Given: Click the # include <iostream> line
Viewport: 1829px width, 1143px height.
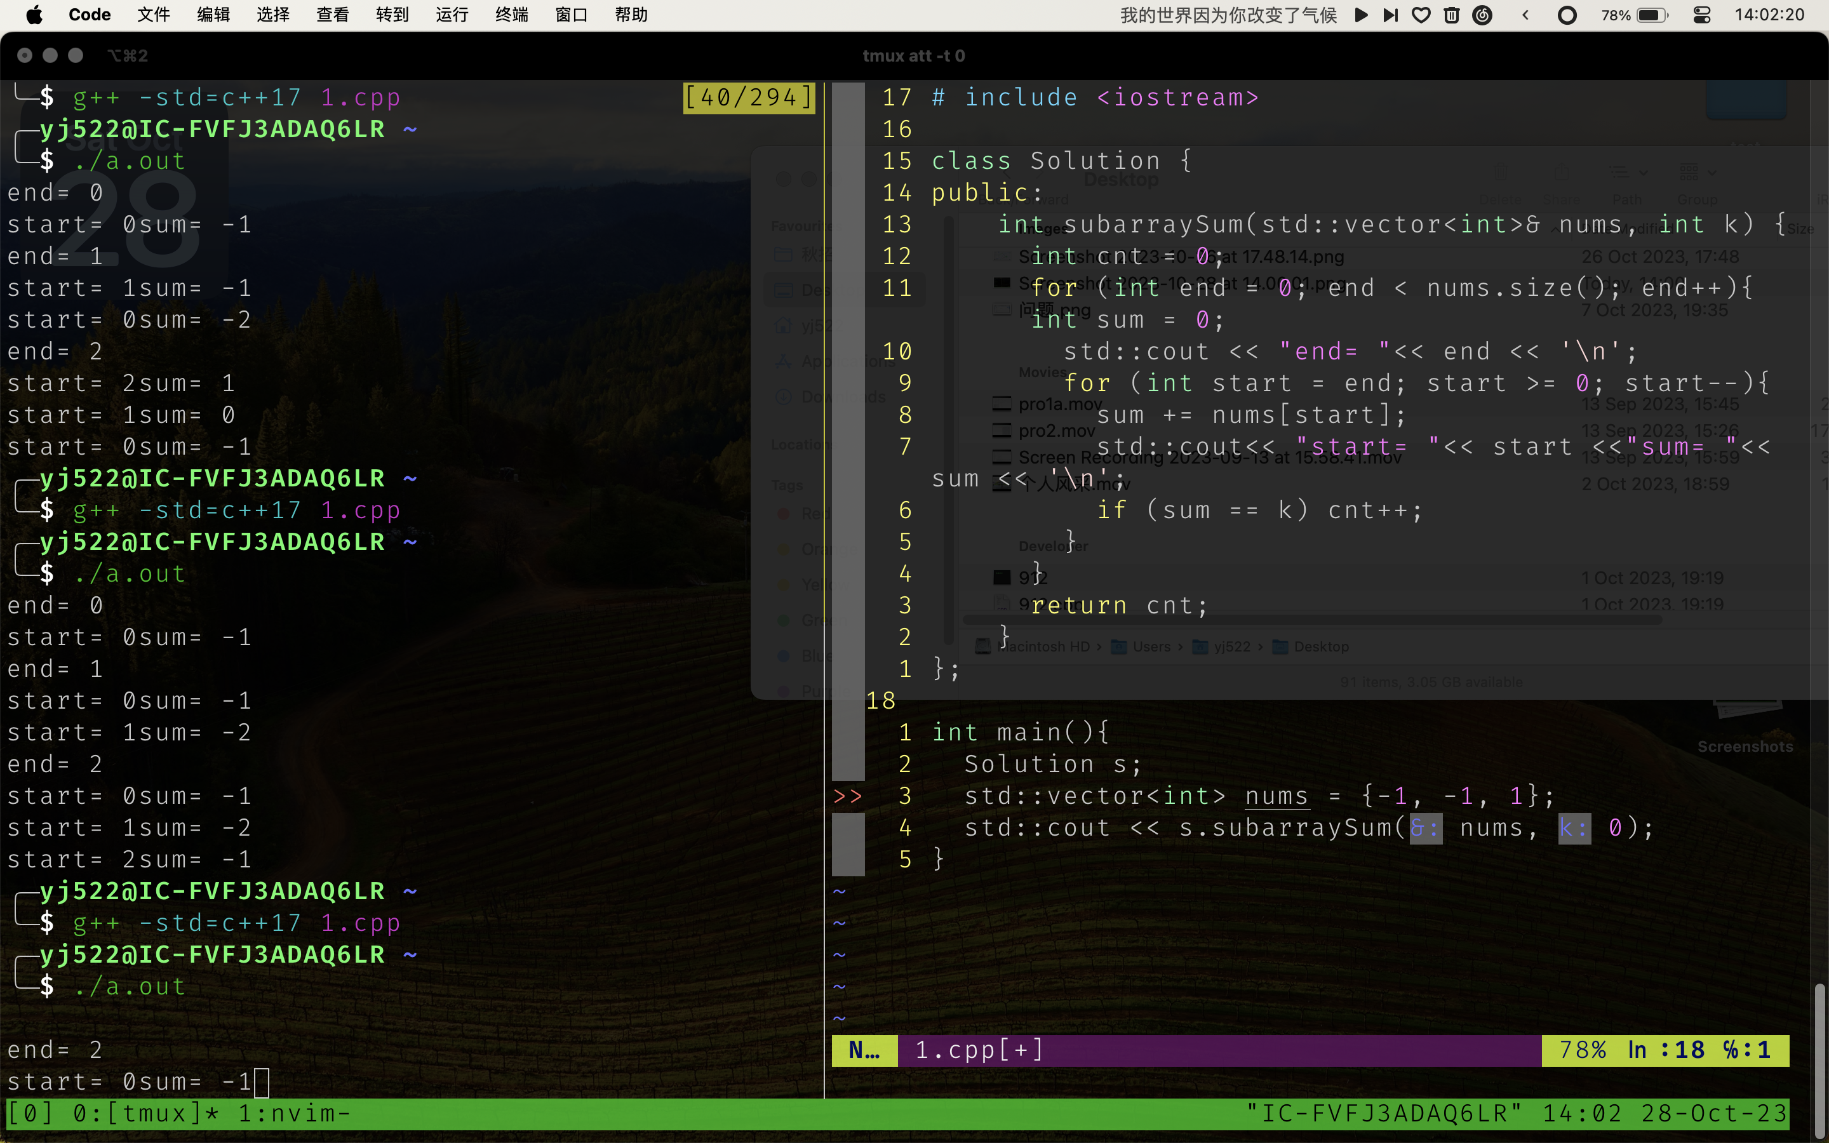Looking at the screenshot, I should click(x=1096, y=98).
